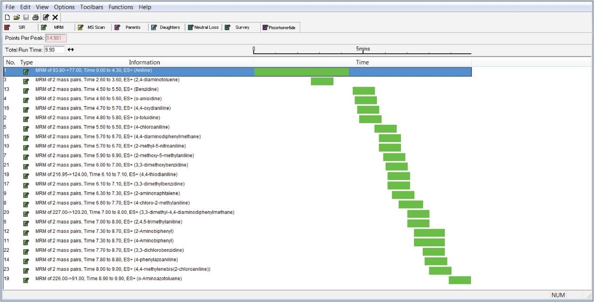
Task: Select the 4-phenylazoaniline function text
Action: click(106, 259)
